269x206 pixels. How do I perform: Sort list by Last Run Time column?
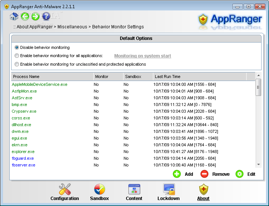tap(200, 77)
